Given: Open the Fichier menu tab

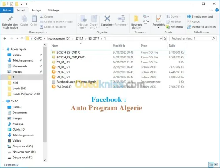Looking at the screenshot, I should click(x=7, y=10).
